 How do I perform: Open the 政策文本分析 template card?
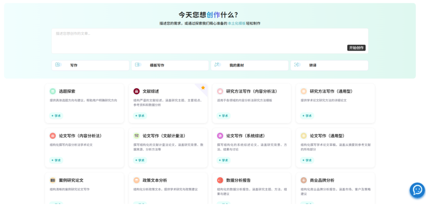168,186
